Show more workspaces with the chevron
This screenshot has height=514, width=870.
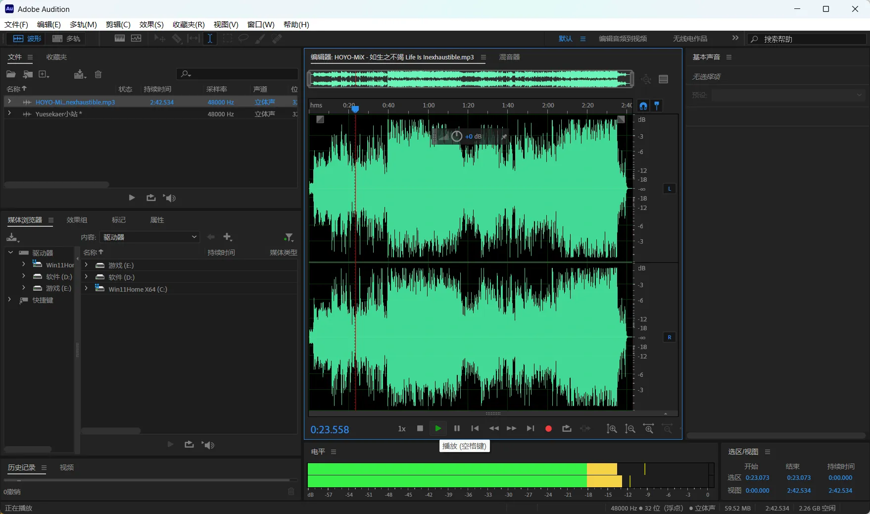pos(735,38)
